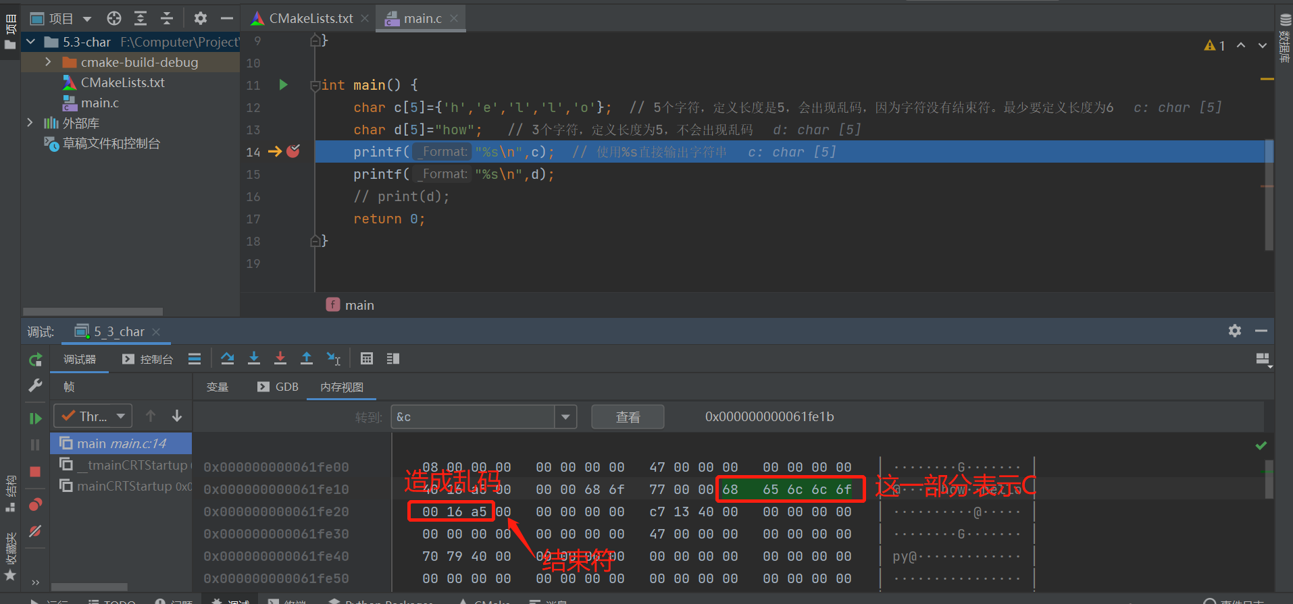Viewport: 1293px width, 604px height.
Task: Click the Step Over icon
Action: (228, 358)
